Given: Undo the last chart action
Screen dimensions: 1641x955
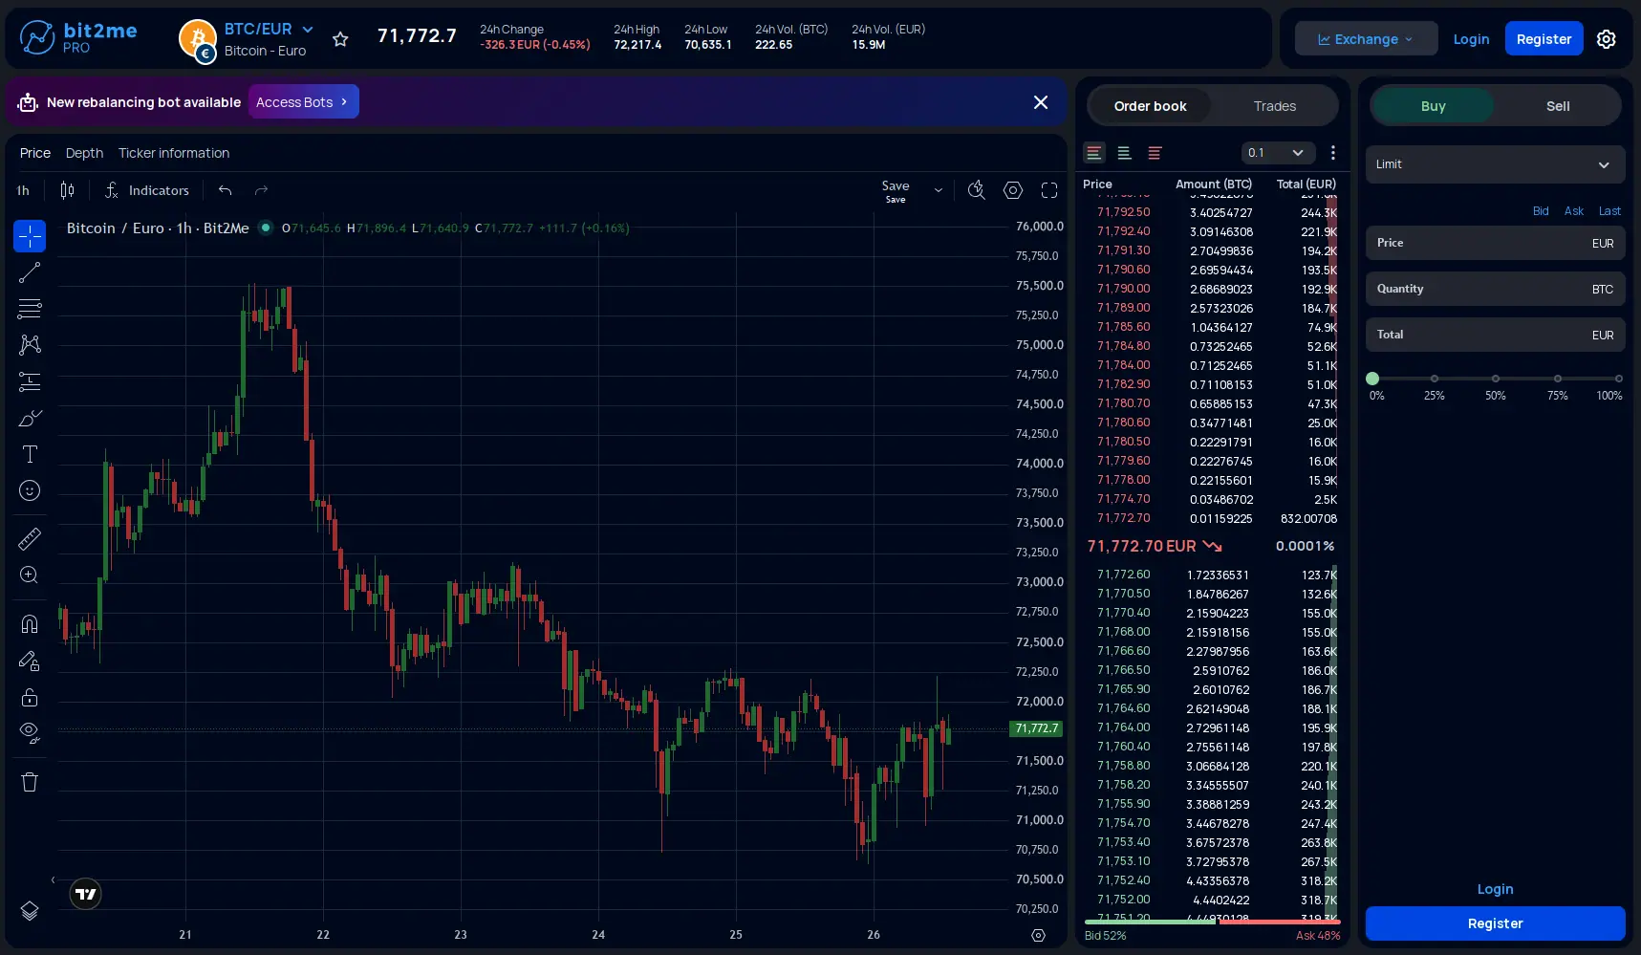Looking at the screenshot, I should click(x=225, y=190).
